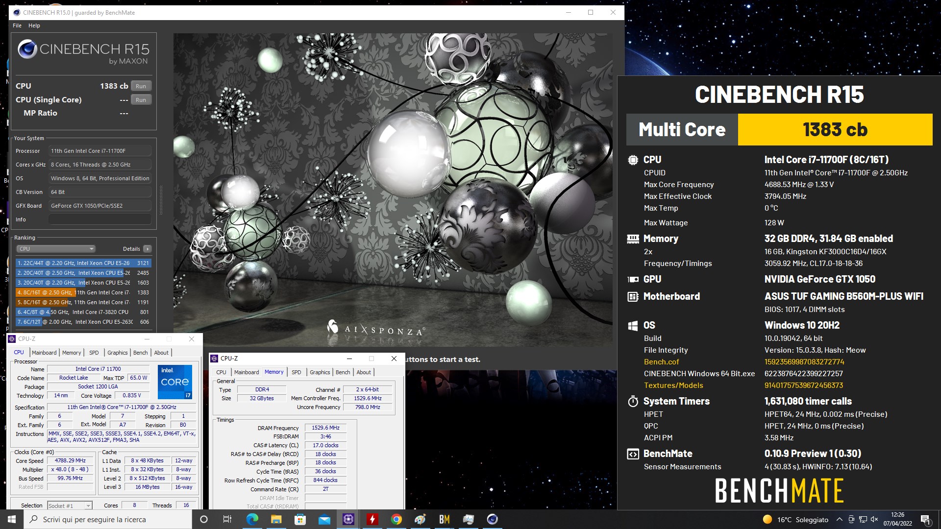Viewport: 941px width, 529px height.
Task: Open the Windows Start menu
Action: pyautogui.click(x=12, y=519)
